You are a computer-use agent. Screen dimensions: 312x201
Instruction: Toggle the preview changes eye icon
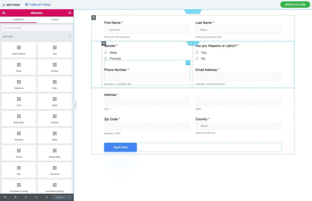(x=47, y=197)
